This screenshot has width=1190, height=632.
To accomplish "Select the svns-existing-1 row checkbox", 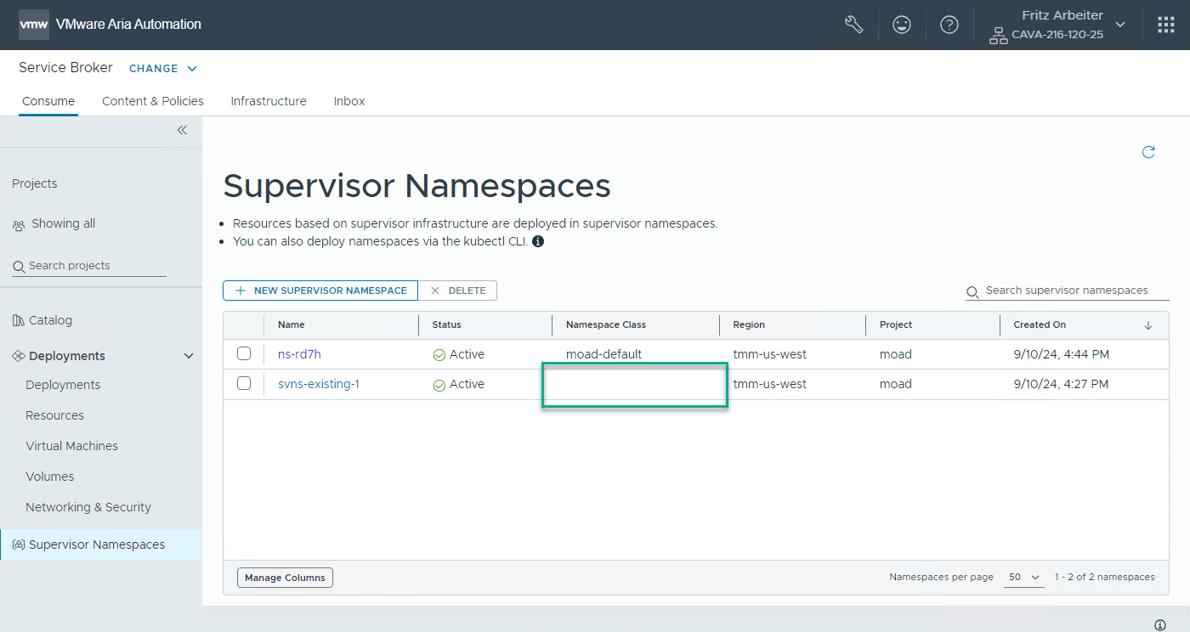I will coord(244,383).
